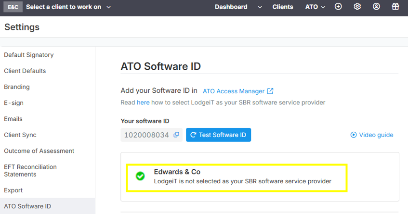
Task: Click the play icon for Video guide
Action: pos(354,135)
